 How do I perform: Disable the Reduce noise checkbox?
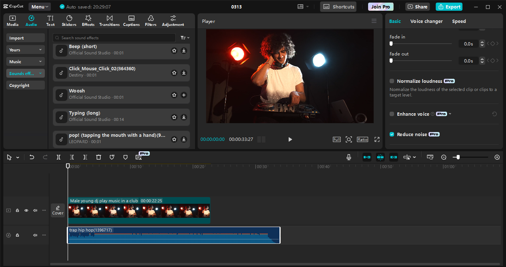pyautogui.click(x=391, y=134)
